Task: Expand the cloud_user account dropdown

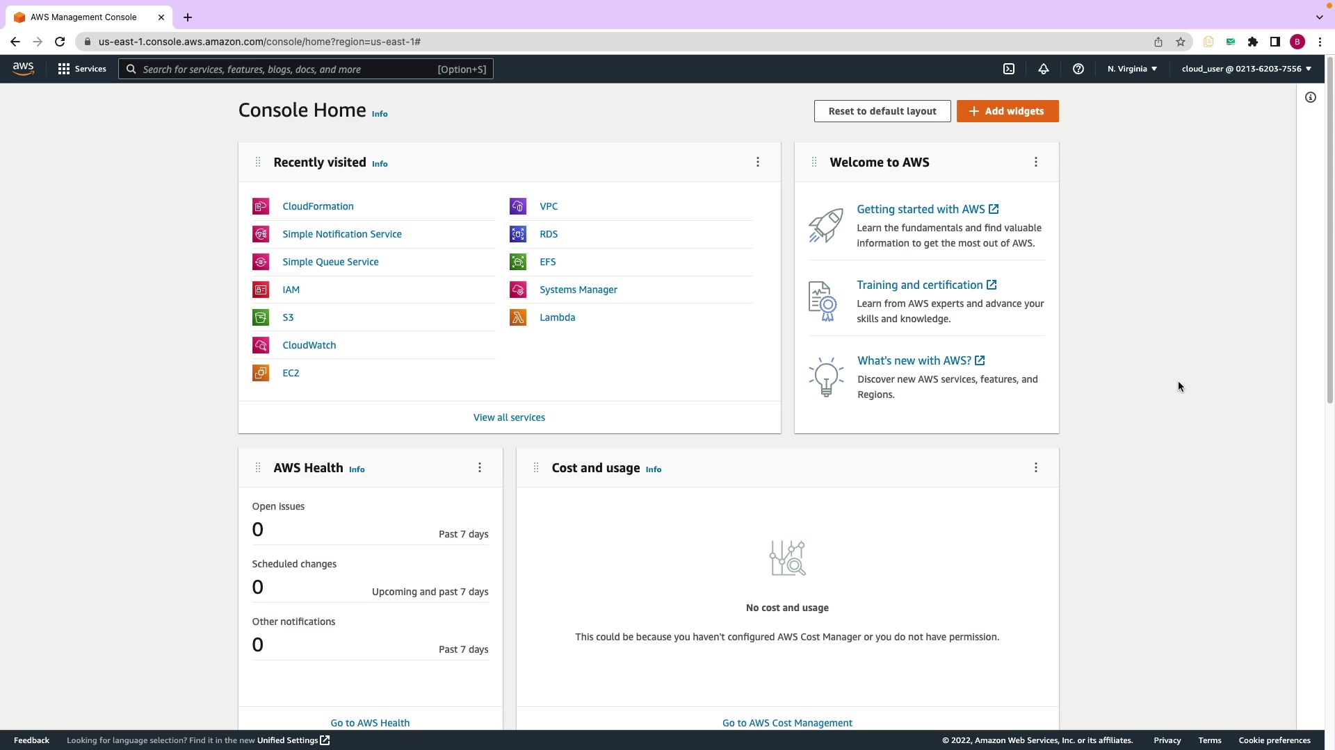Action: (1246, 69)
